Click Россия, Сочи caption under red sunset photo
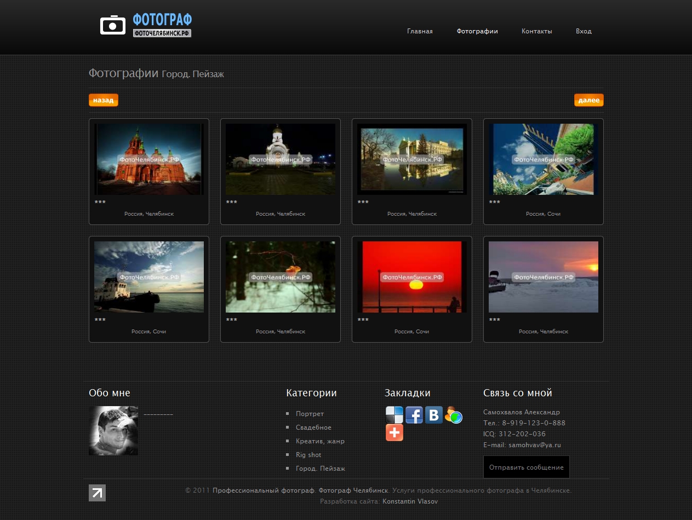 [x=412, y=332]
